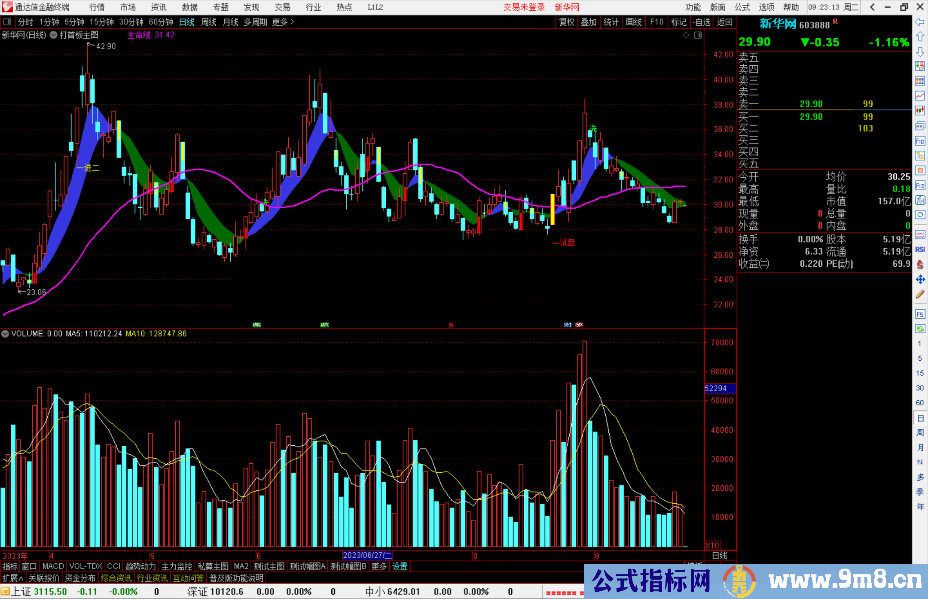Click the F10 sidebar icon
This screenshot has height=599, width=928.
pyautogui.click(x=920, y=141)
